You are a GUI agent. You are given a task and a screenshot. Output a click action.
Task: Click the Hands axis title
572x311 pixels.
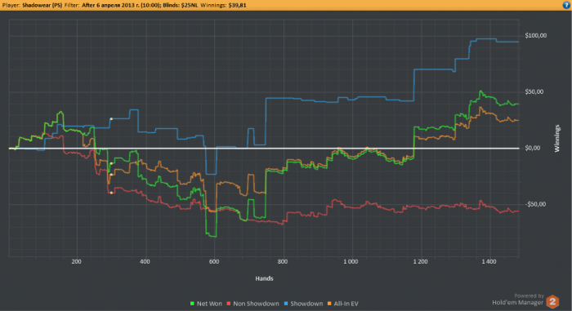click(264, 278)
